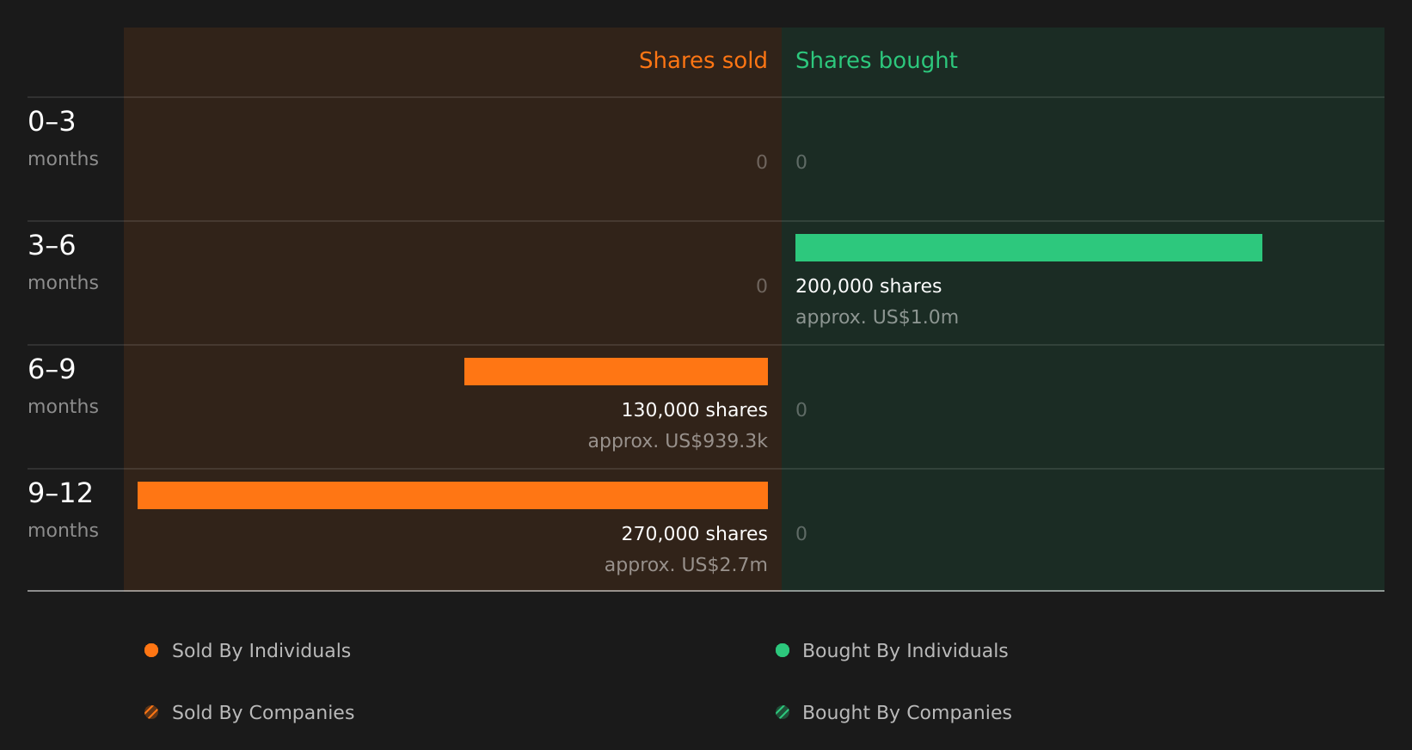Click the orange 130,000 shares sold bar

click(x=616, y=372)
